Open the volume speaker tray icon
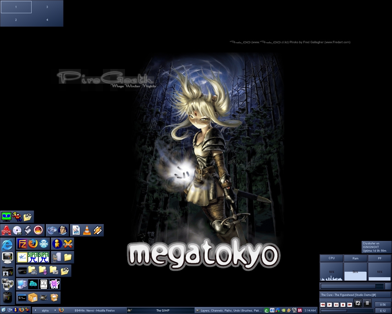 272,310
